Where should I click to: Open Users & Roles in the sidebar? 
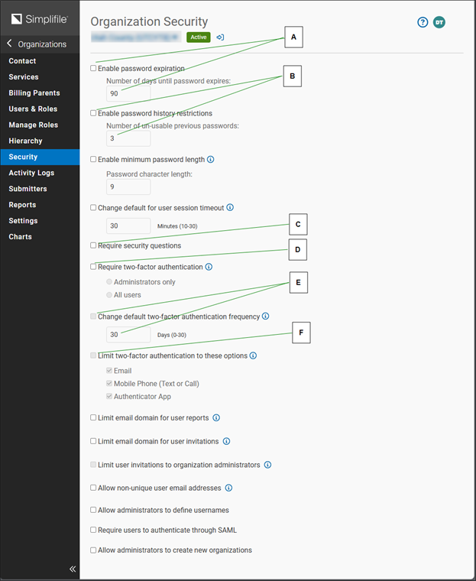coord(40,109)
